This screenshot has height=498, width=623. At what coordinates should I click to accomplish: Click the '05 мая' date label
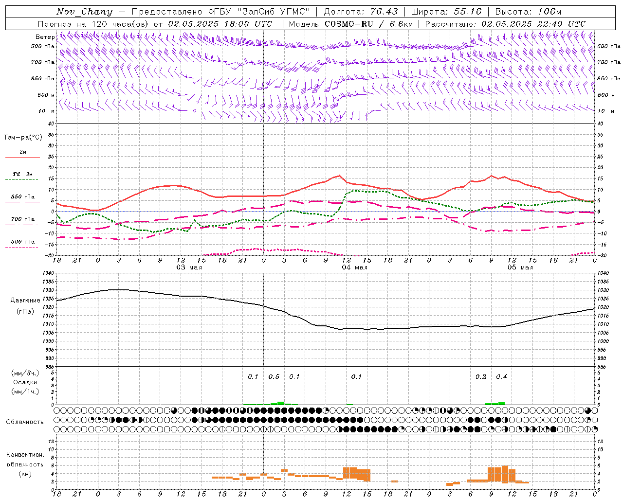[520, 267]
